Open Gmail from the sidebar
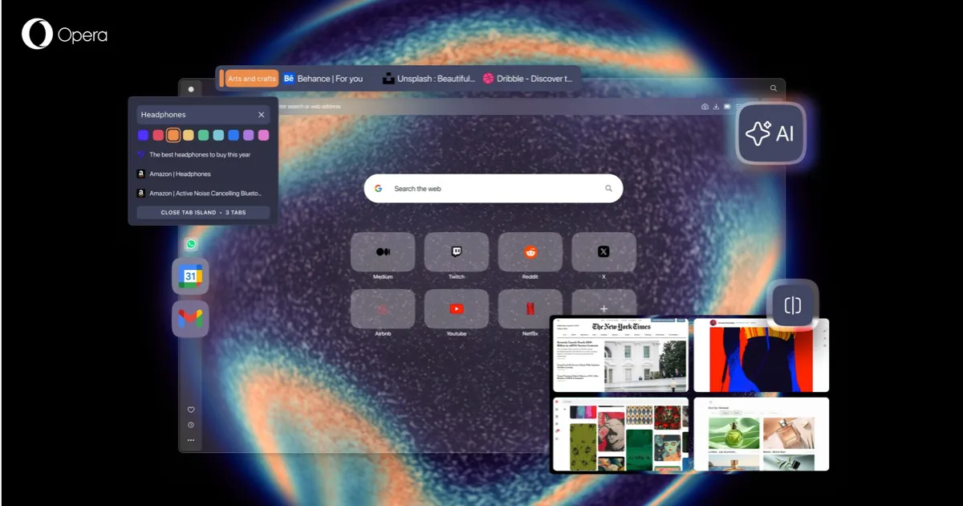This screenshot has width=963, height=506. pos(190,319)
